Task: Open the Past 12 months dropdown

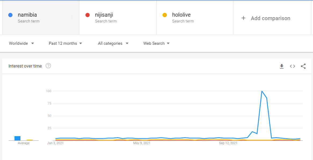Action: coord(65,43)
